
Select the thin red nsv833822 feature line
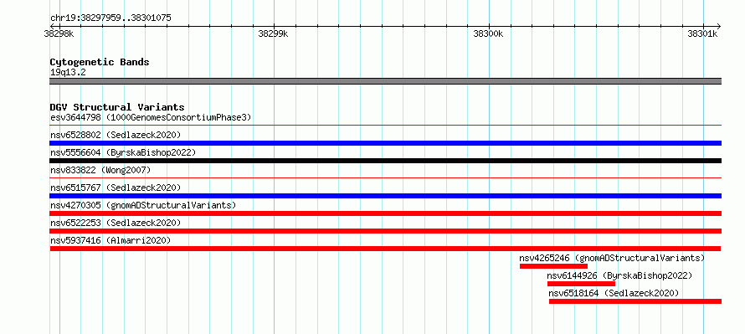click(x=385, y=178)
